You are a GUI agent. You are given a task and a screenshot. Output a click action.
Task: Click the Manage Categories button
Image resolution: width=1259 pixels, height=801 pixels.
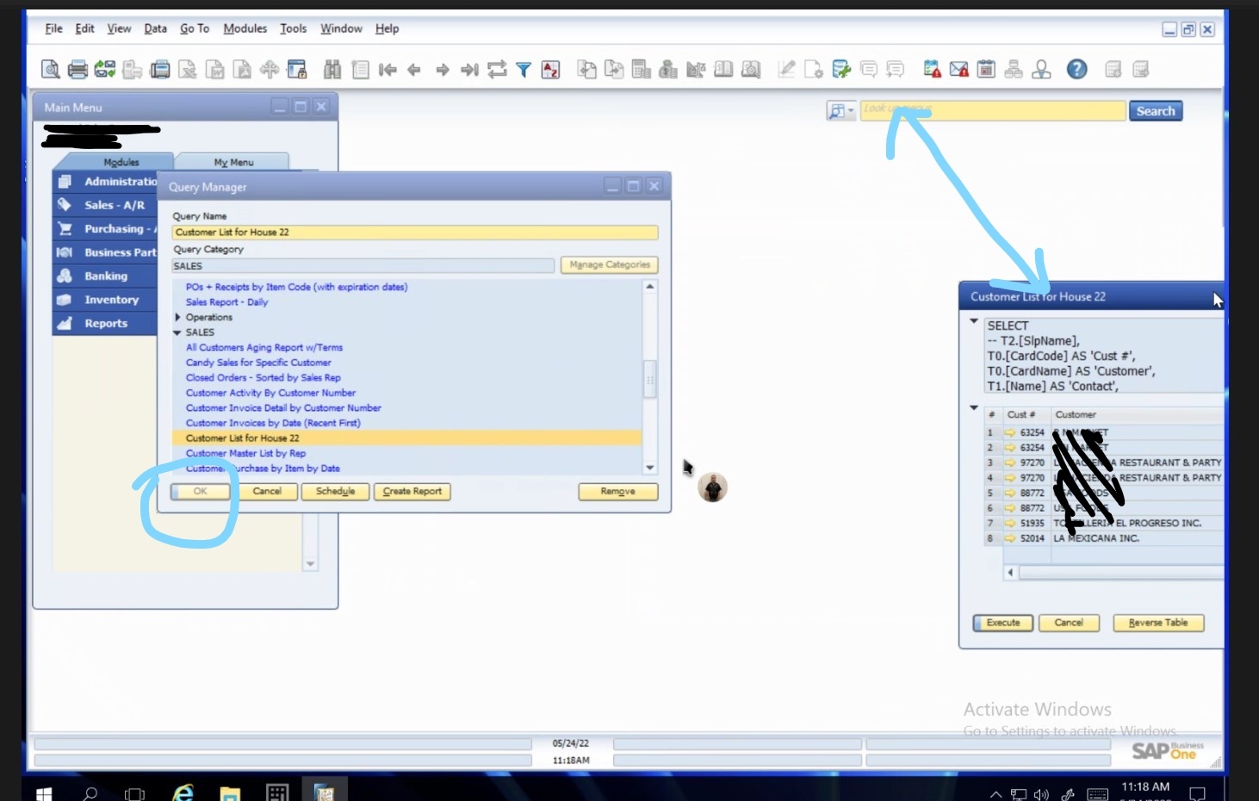coord(610,265)
